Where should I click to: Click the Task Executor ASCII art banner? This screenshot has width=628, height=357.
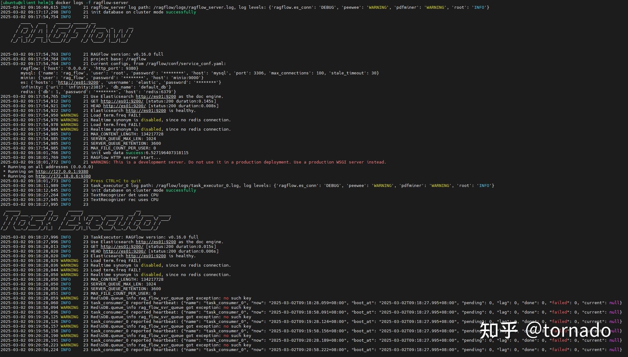[86, 219]
